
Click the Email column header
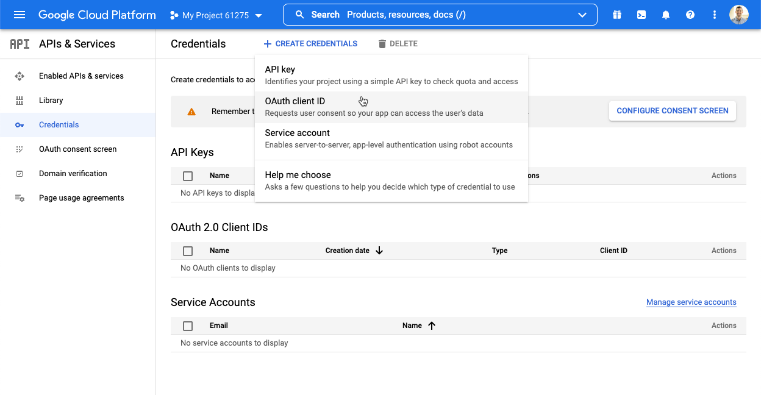[219, 326]
